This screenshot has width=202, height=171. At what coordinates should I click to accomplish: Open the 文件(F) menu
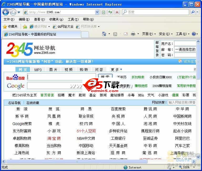coord(9,19)
